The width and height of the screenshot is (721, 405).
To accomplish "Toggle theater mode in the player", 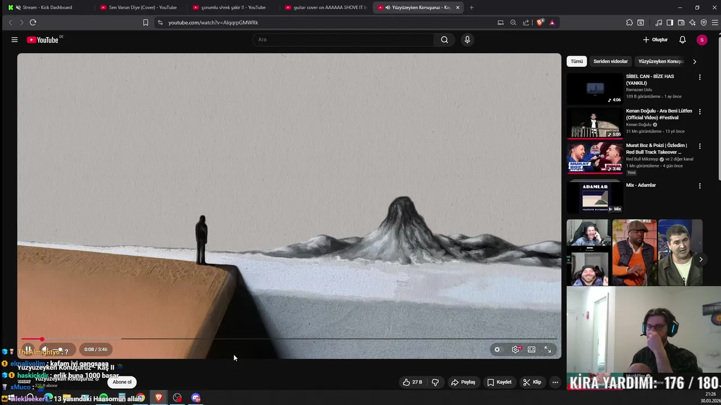I will tap(531, 349).
